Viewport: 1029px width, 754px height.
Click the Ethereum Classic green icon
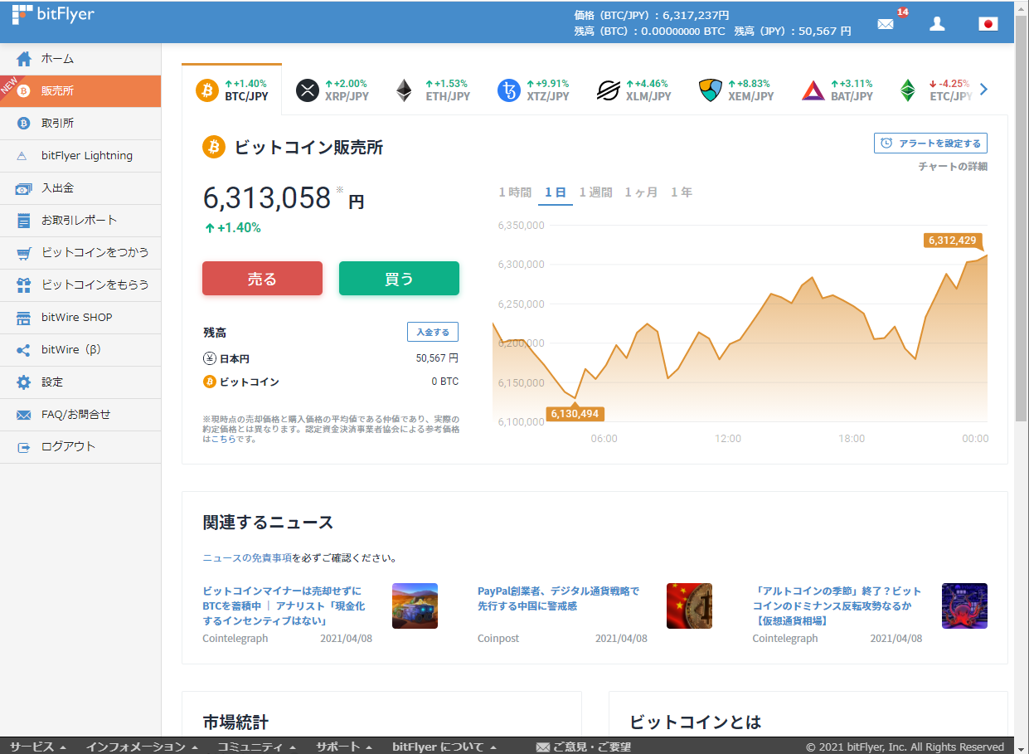tap(909, 90)
